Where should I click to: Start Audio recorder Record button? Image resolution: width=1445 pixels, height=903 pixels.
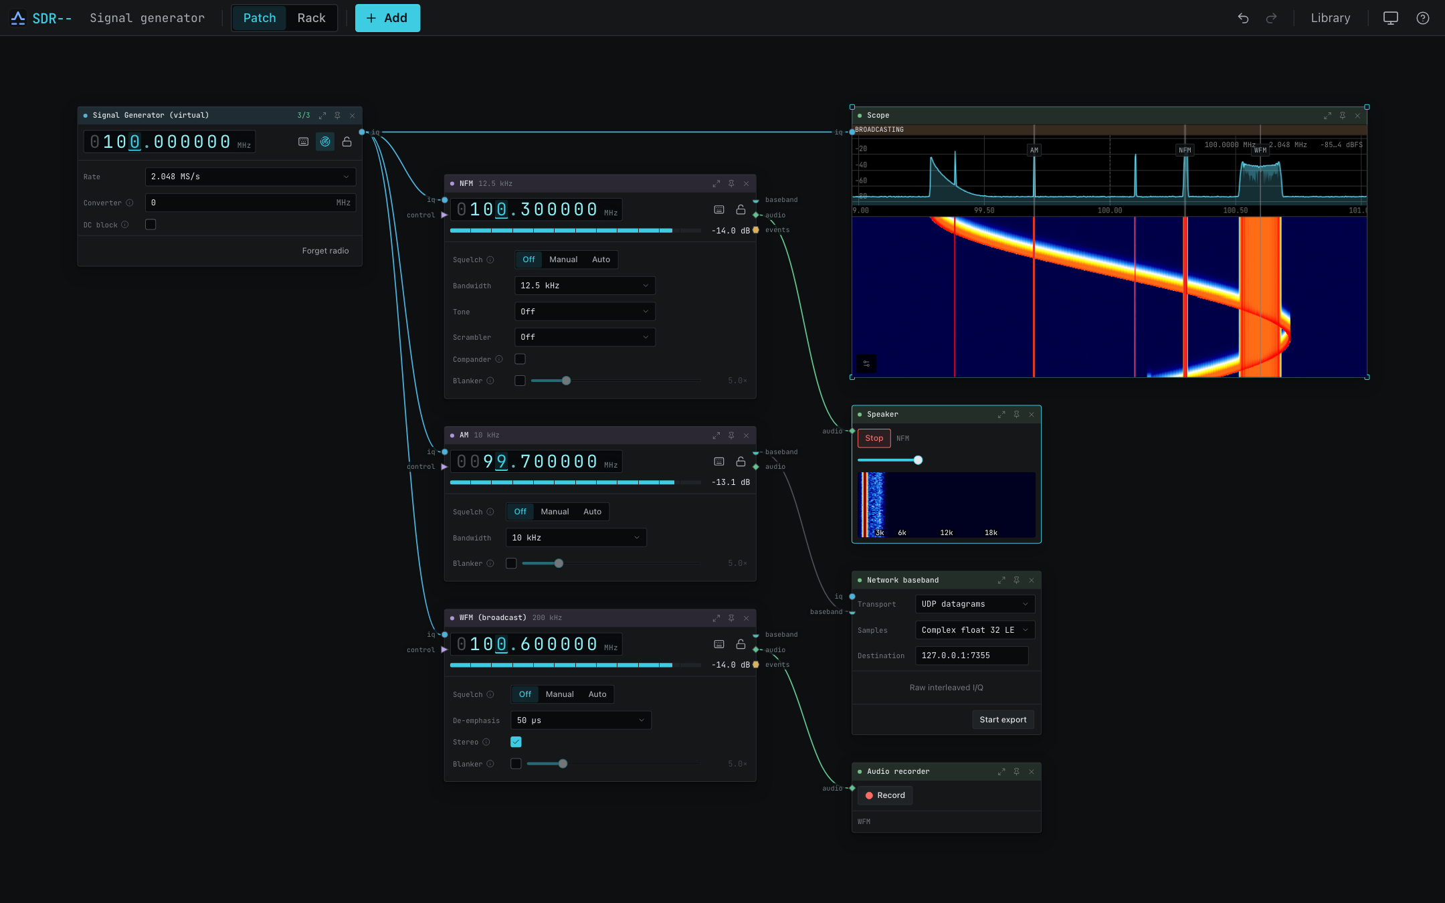click(884, 795)
